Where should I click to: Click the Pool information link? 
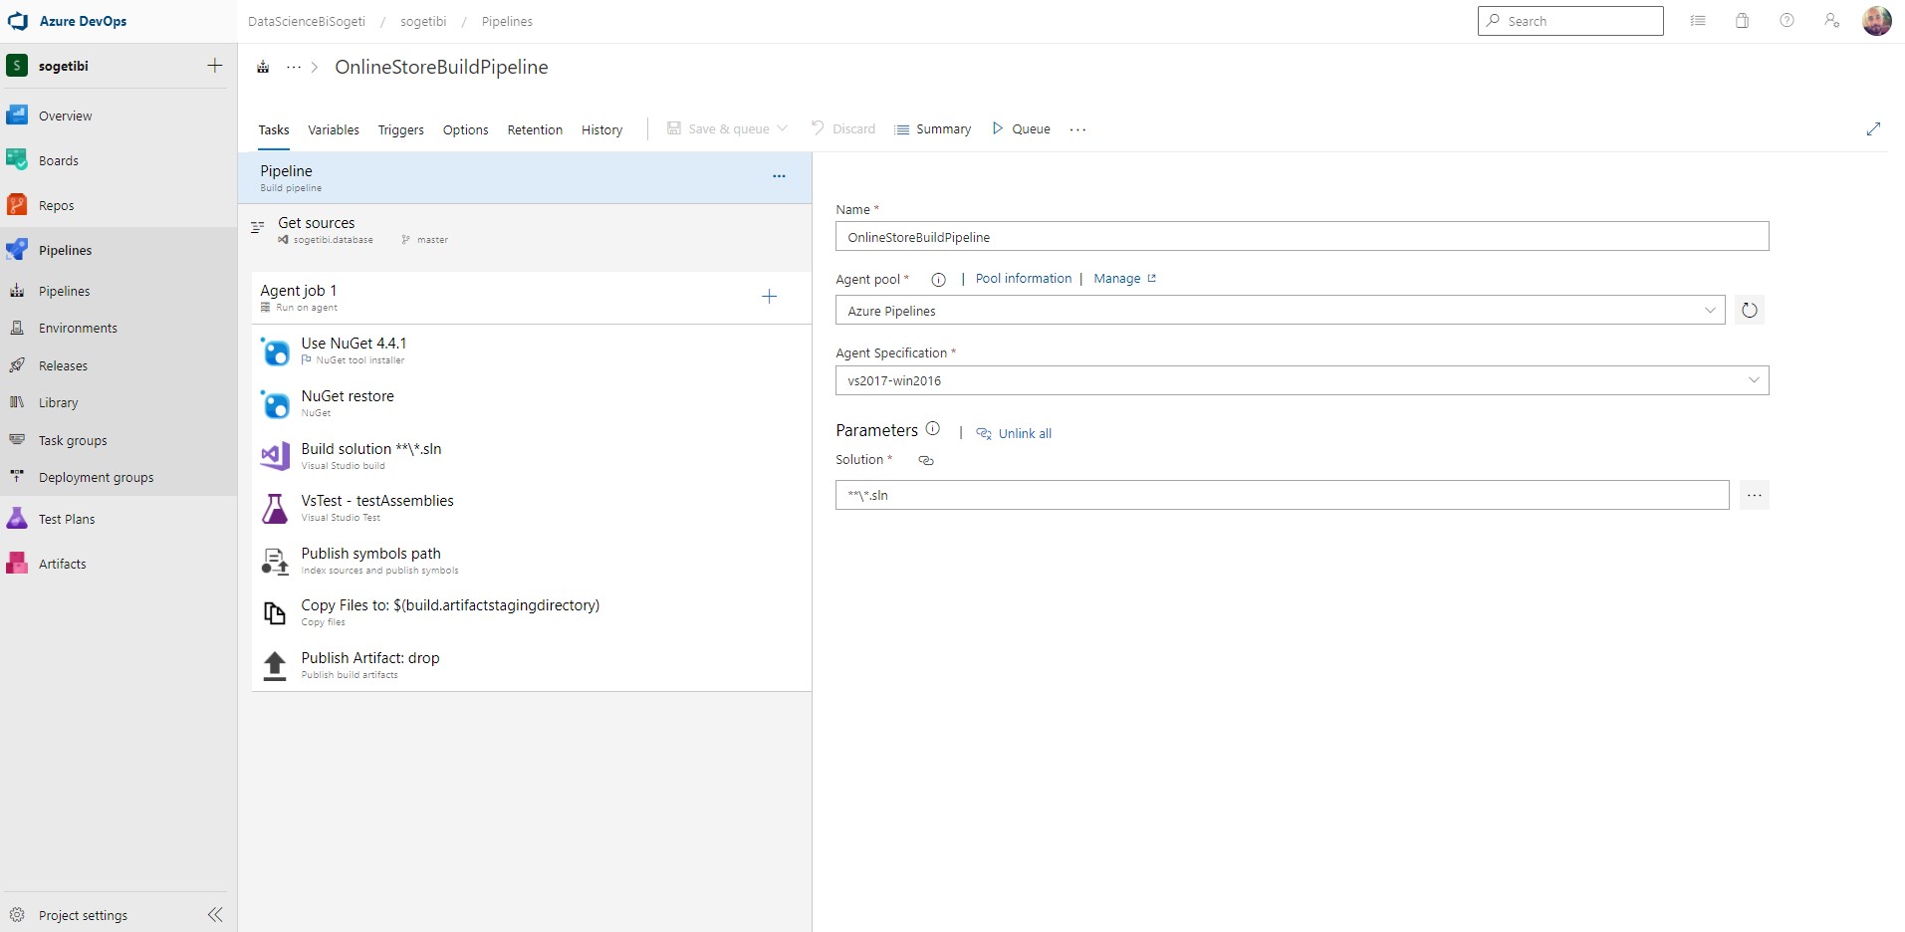point(1023,278)
